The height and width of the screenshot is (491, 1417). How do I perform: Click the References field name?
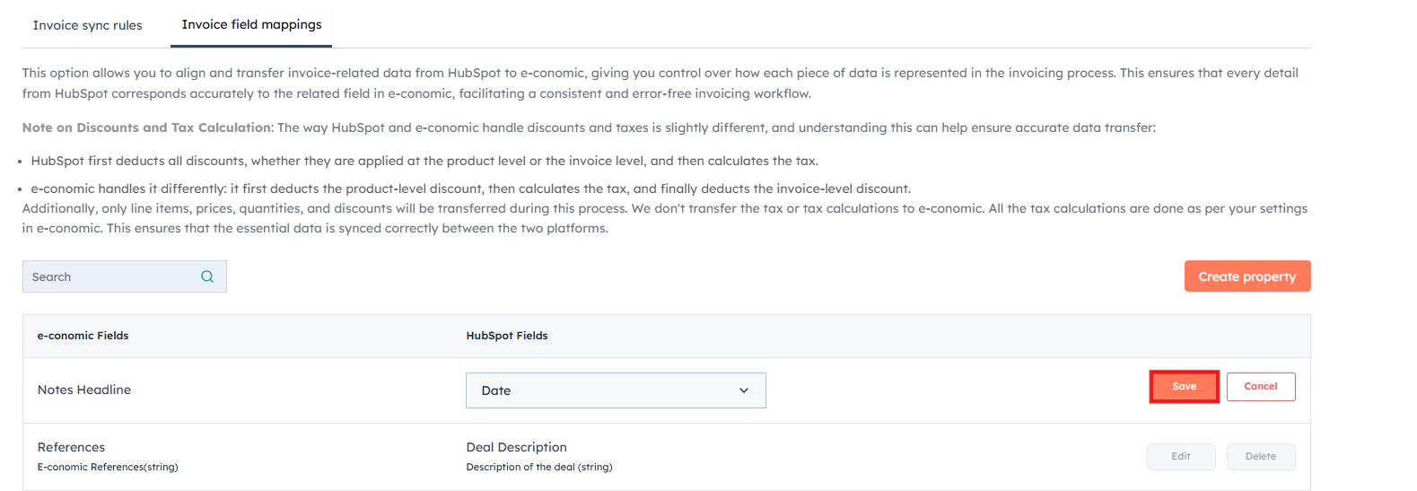coord(71,447)
